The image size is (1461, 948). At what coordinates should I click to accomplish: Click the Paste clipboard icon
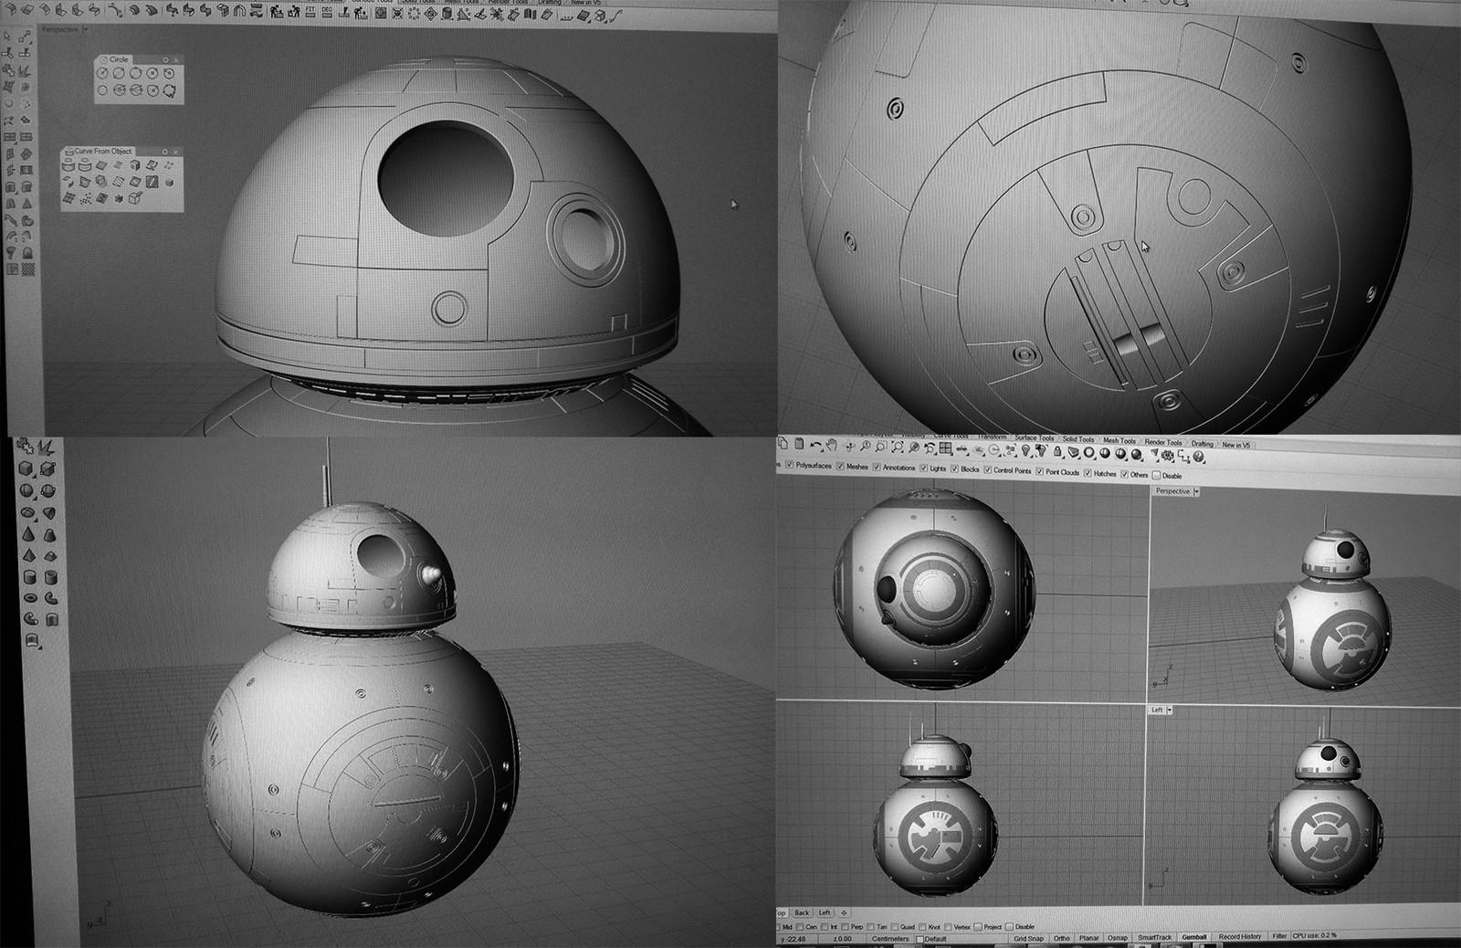799,444
